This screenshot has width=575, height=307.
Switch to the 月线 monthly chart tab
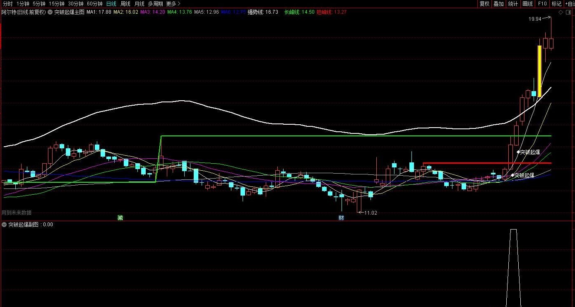(x=139, y=4)
